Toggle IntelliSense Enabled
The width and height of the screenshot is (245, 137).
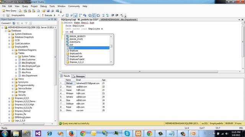(75, 15)
